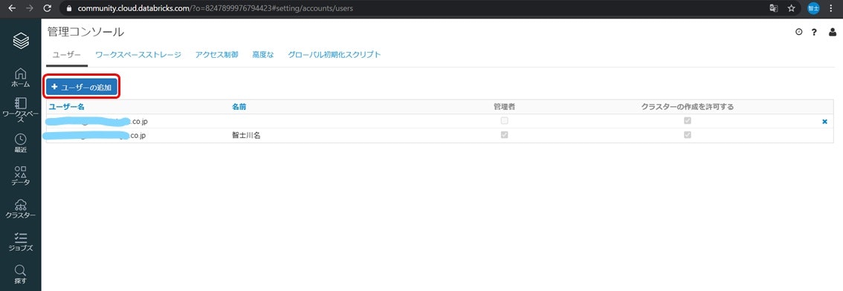Bookmark this page with star icon

792,9
